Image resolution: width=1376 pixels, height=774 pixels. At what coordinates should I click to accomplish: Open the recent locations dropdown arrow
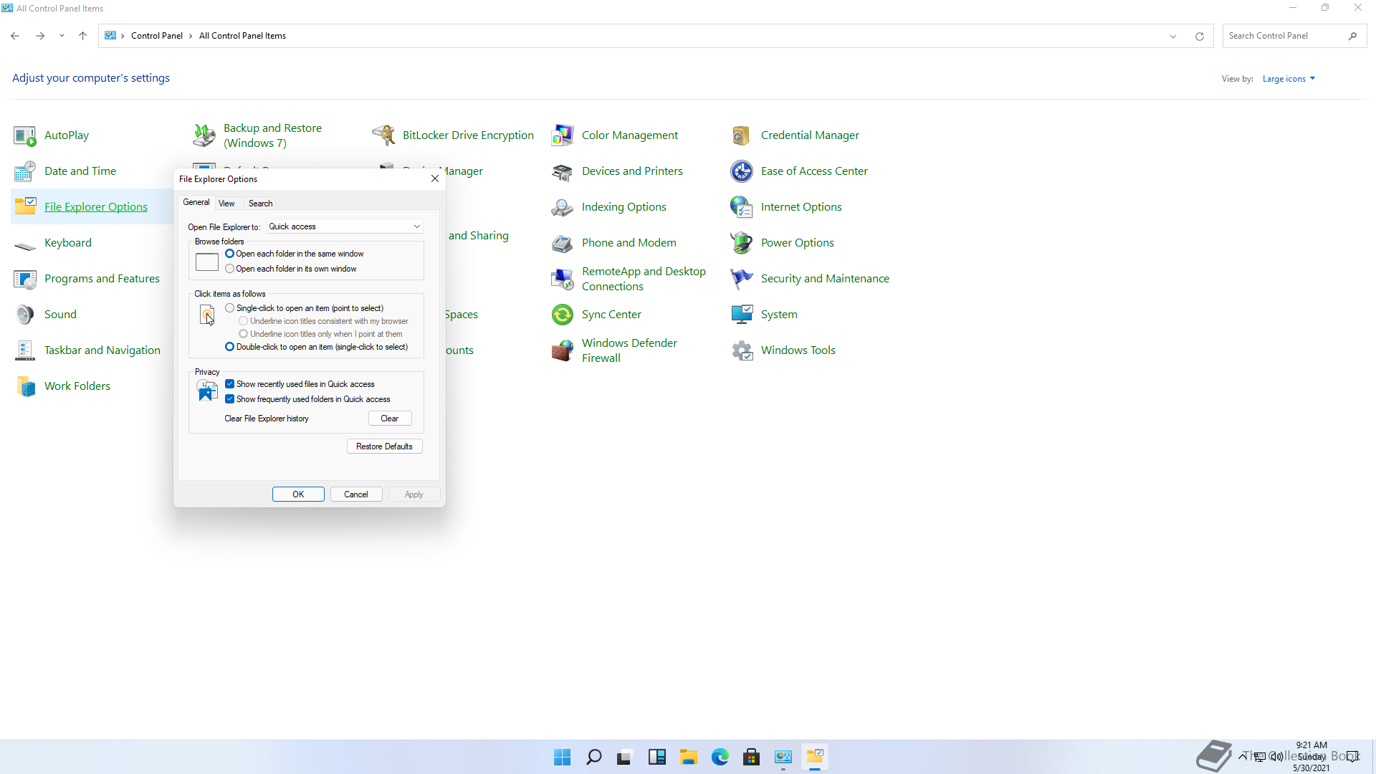click(x=62, y=36)
